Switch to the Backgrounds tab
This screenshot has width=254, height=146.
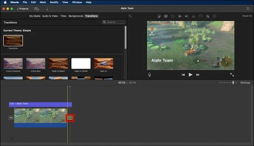pyautogui.click(x=76, y=16)
